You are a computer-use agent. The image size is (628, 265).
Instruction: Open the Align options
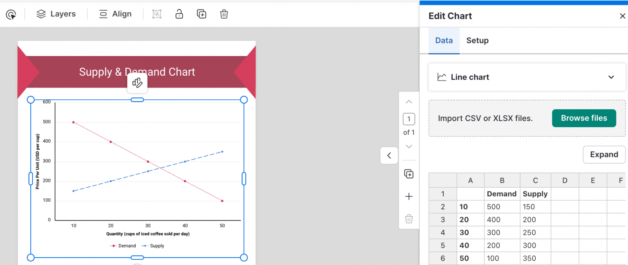[115, 13]
